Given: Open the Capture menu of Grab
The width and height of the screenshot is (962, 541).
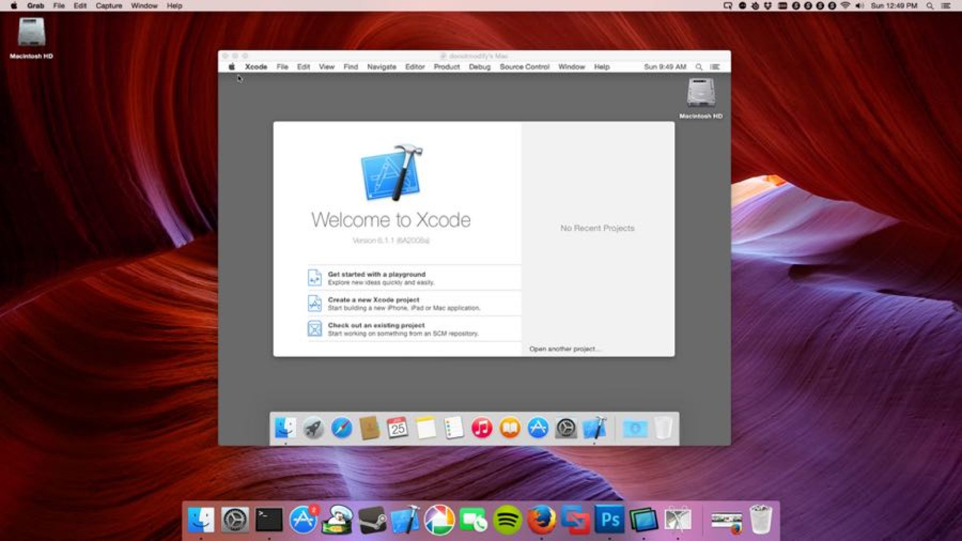Looking at the screenshot, I should [108, 6].
